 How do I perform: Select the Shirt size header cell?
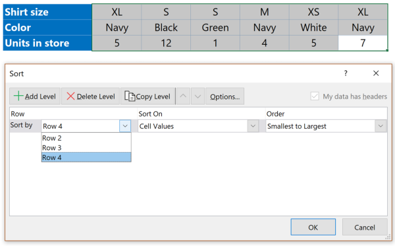[47, 12]
